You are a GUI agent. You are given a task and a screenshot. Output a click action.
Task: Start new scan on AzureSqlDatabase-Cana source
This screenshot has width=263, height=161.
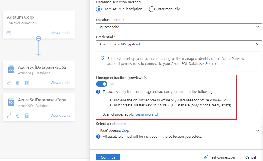coord(18,116)
